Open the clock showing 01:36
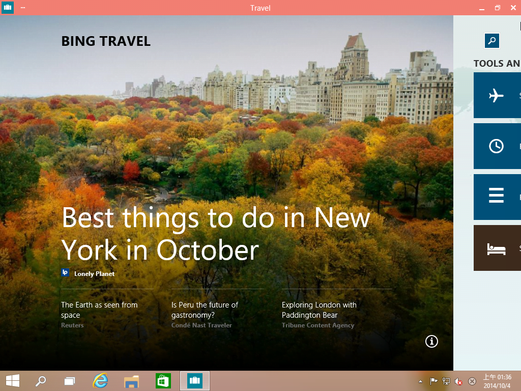This screenshot has height=391, width=521. tap(497, 381)
